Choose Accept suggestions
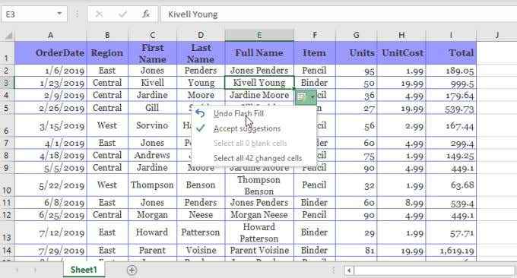Screen dimensions: 517x278 247,128
